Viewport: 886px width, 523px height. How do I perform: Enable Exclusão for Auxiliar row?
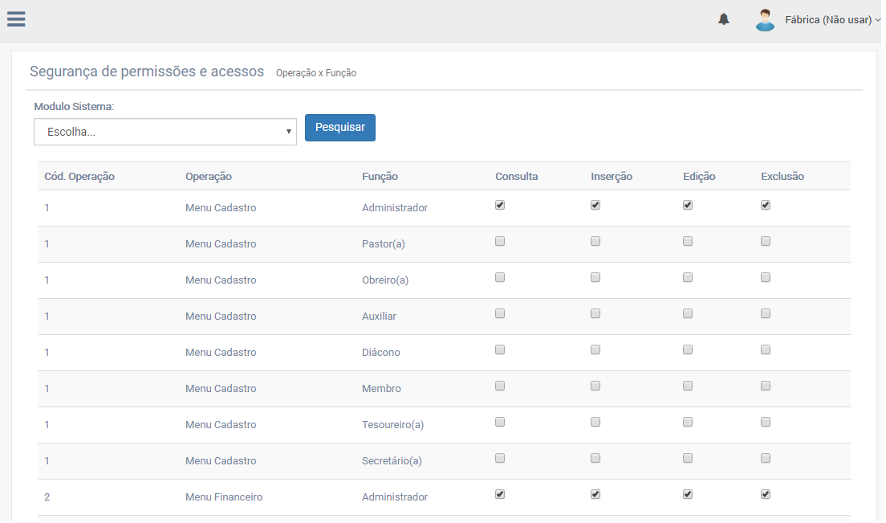766,313
